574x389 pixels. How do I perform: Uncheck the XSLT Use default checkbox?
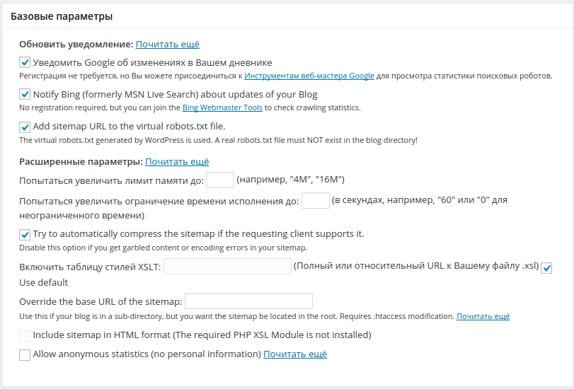pos(546,267)
